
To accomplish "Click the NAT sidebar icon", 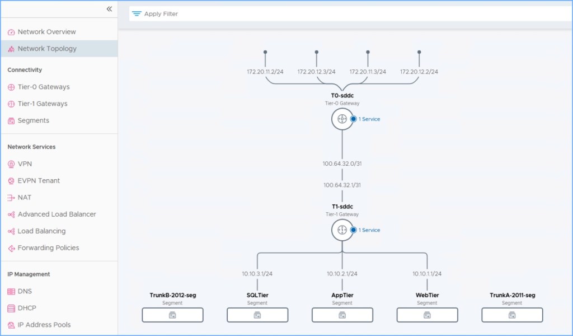I will [x=11, y=198].
